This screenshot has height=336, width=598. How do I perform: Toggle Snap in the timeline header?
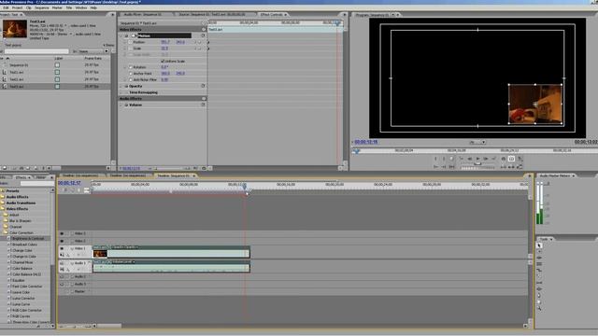pyautogui.click(x=65, y=189)
